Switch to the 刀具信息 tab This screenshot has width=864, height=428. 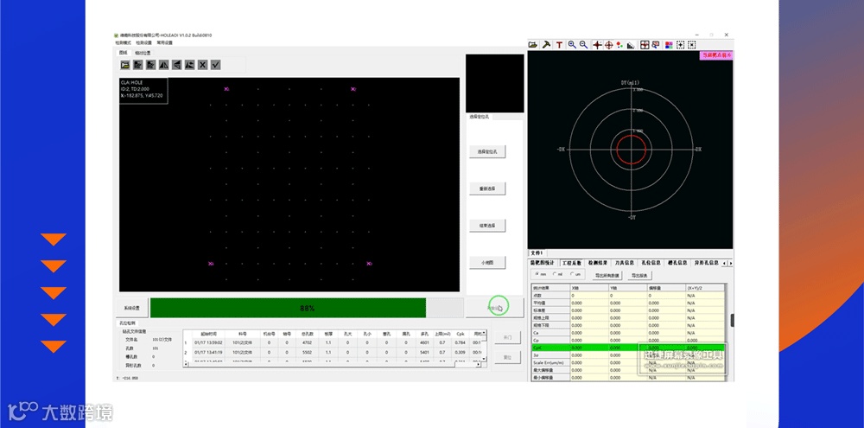[625, 263]
